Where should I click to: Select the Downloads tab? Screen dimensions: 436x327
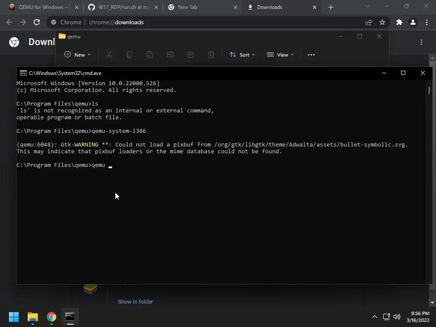(281, 7)
